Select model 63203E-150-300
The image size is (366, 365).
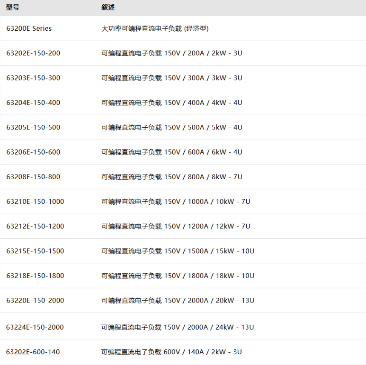tap(33, 78)
